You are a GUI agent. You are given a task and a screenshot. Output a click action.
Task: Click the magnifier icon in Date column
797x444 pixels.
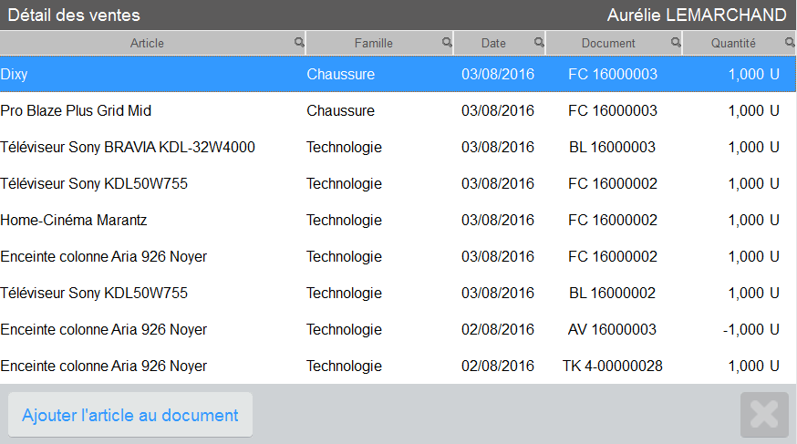(539, 42)
